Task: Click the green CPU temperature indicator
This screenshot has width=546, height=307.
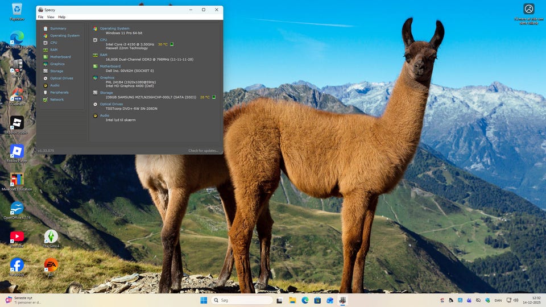Action: [x=172, y=44]
